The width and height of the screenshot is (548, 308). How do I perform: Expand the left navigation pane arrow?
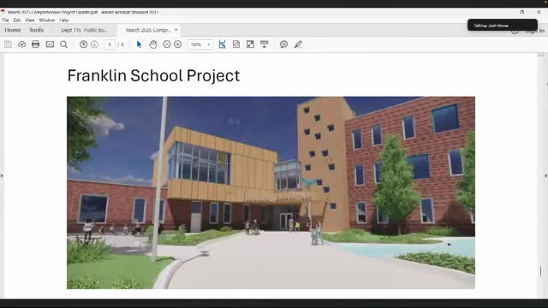coord(2,175)
